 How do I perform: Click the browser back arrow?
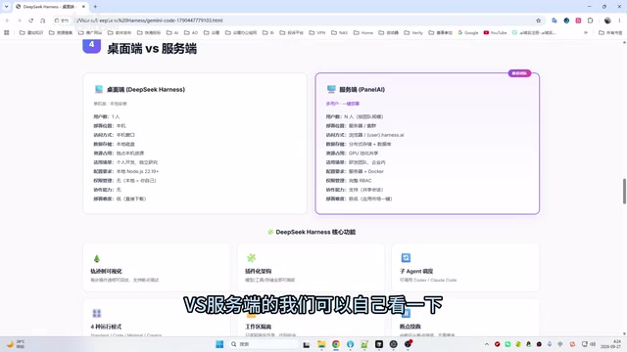tap(8, 21)
